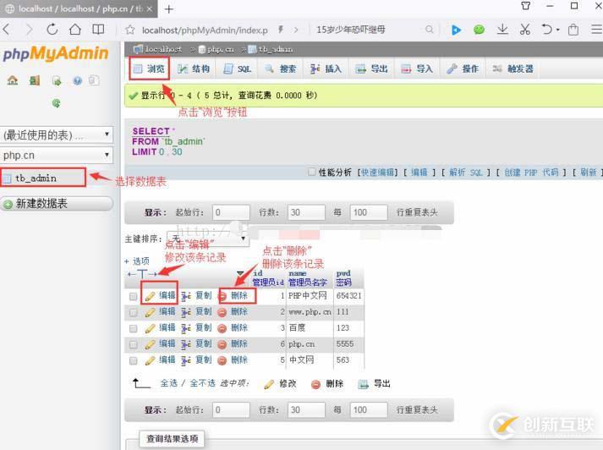Open the 导出 tab

(x=372, y=69)
